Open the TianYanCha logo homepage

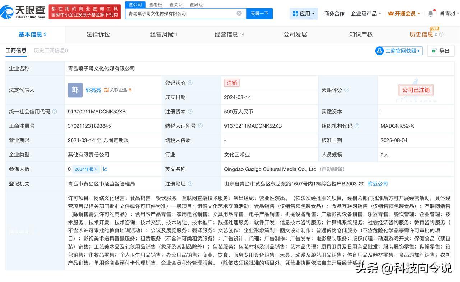pyautogui.click(x=23, y=12)
